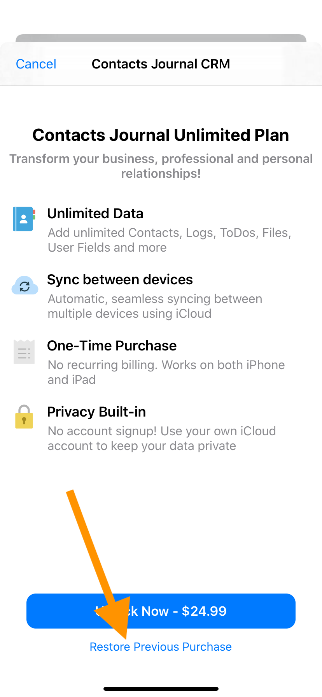Screen dimensions: 322x697
Task: Tap the Sync between devices heading
Action: click(120, 280)
